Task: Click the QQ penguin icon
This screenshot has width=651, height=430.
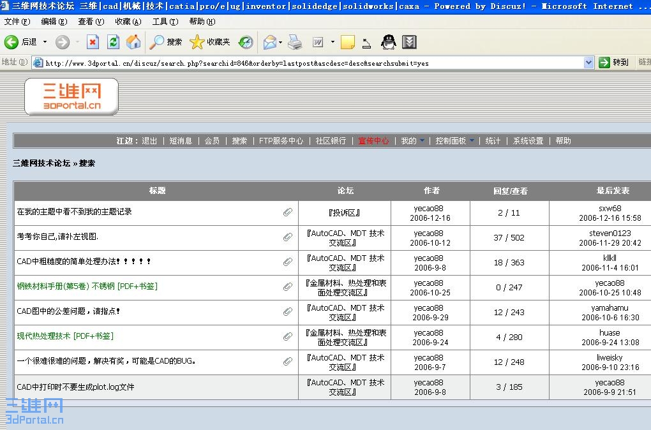Action: pos(389,42)
